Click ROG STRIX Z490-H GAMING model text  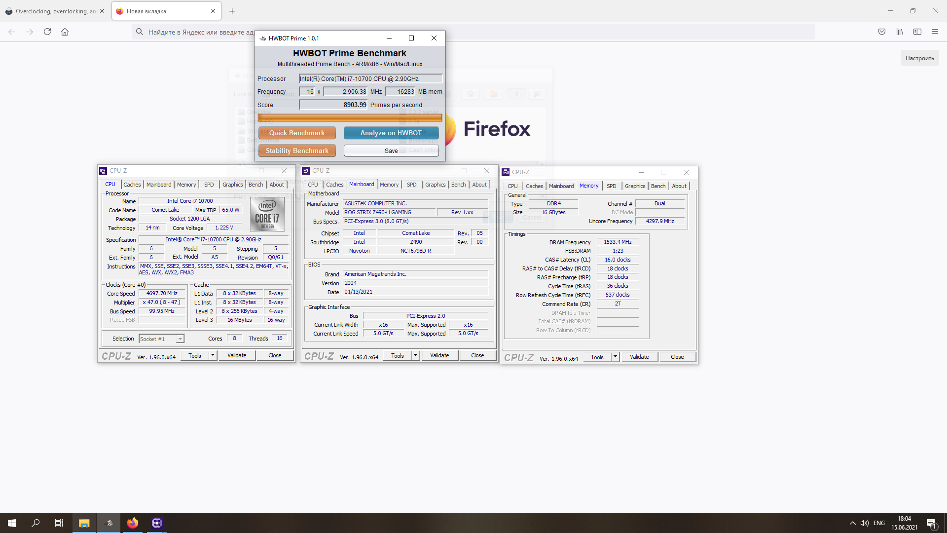[378, 212]
